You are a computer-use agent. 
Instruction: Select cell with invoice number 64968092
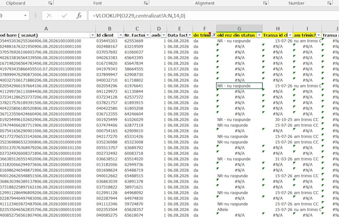point(137,193)
